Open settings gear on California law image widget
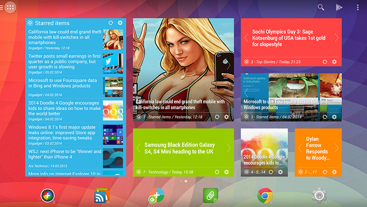The height and width of the screenshot is (207, 367). [x=226, y=117]
